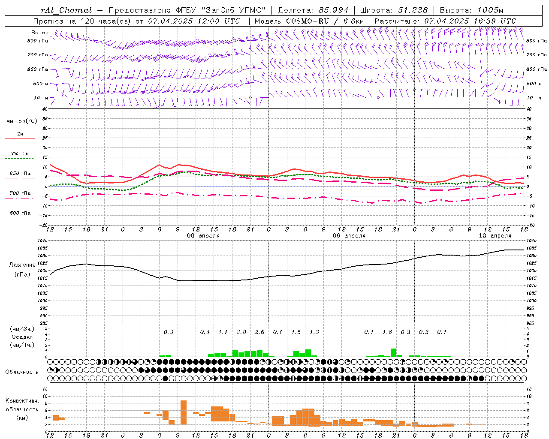Screen dimensions: 549x439
Task: Click the '(км)' unit under convective cloudiness
Action: point(22,418)
